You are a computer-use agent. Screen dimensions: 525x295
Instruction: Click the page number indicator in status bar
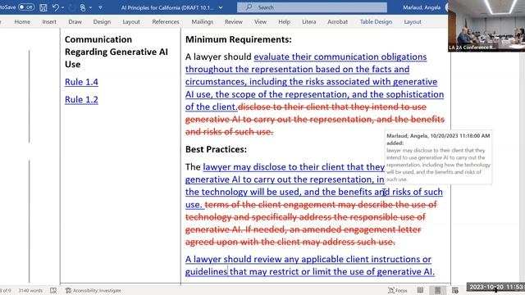coord(6,290)
